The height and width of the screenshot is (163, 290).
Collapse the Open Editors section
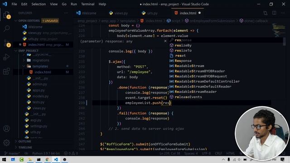point(29,21)
